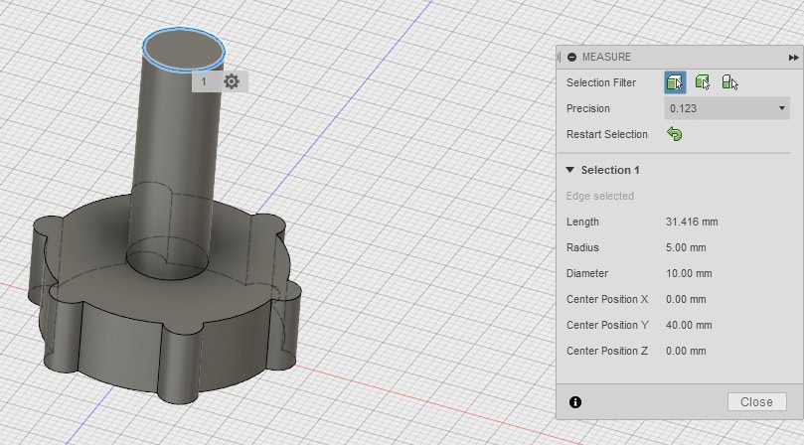Click the selection tag labeled 1
The width and height of the screenshot is (804, 445).
204,81
